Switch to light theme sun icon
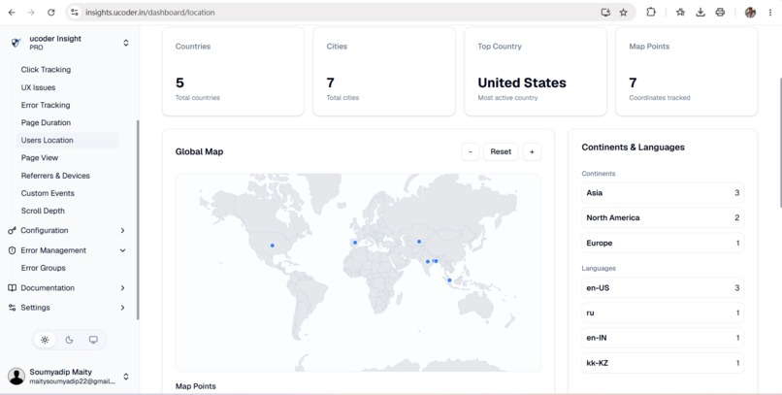The height and width of the screenshot is (395, 782). tap(45, 340)
